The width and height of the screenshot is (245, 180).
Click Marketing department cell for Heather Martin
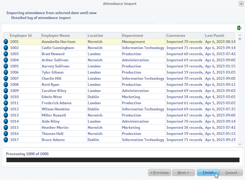144,128
